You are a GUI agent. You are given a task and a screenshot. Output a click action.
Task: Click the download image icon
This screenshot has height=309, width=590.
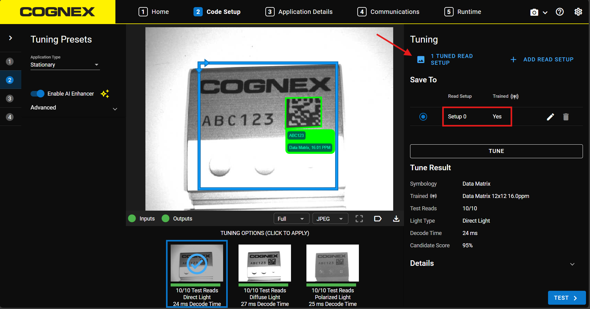pyautogui.click(x=396, y=219)
